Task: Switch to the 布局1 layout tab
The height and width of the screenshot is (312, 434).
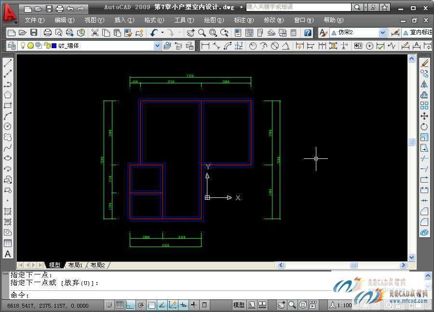Action: 75,265
